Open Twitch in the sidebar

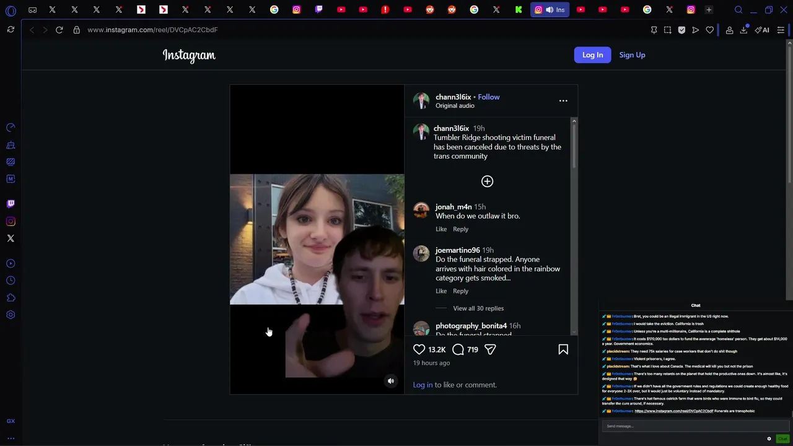click(11, 204)
